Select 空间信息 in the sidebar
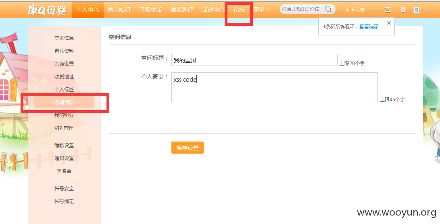The height and width of the screenshot is (224, 440). click(64, 103)
